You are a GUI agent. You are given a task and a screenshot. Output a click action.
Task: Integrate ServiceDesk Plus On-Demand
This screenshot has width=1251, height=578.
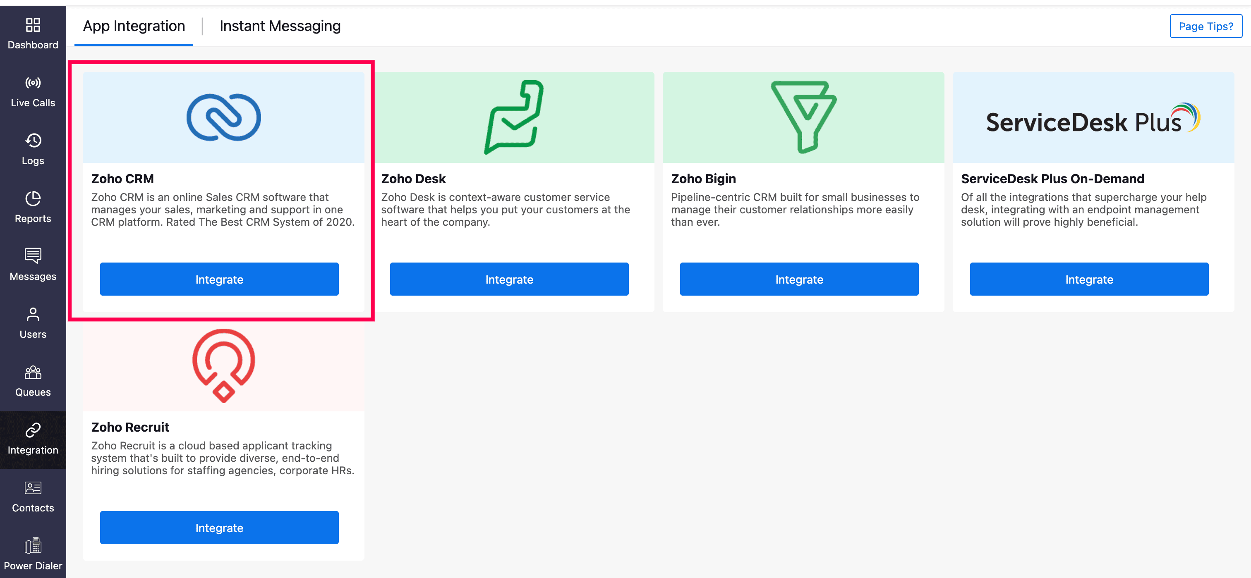[x=1089, y=279]
